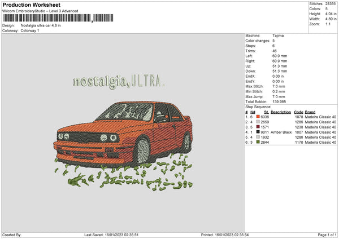Click the Width value 4.80 in

[331, 19]
